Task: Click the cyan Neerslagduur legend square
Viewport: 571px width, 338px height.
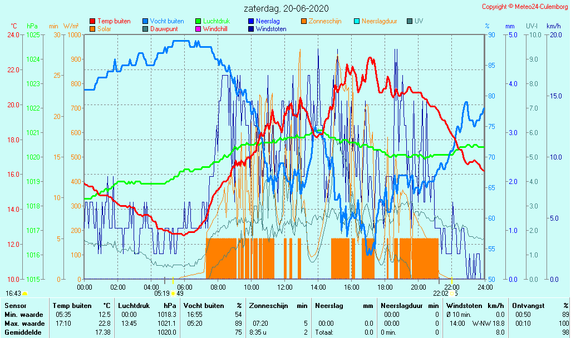Action: (357, 22)
